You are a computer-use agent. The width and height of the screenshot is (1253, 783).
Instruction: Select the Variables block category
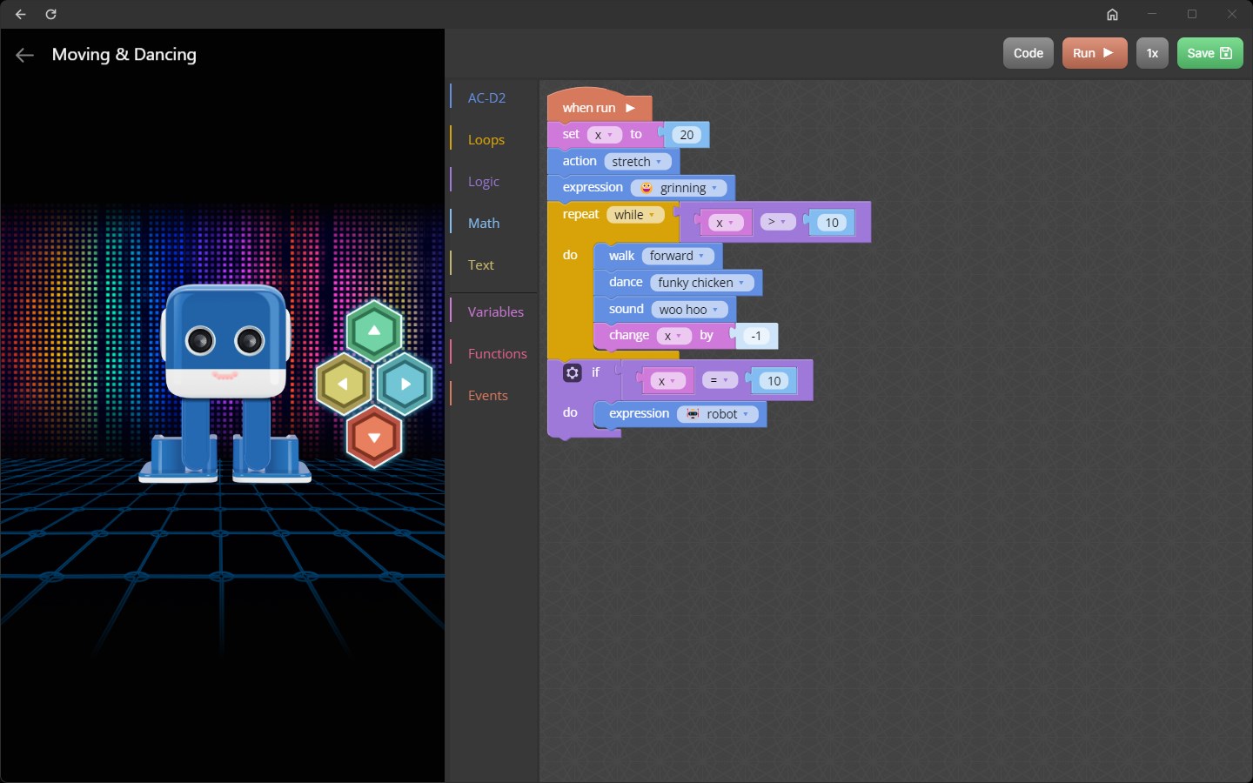(495, 311)
